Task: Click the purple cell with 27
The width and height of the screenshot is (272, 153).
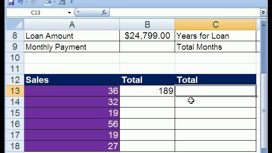Action: click(72, 146)
